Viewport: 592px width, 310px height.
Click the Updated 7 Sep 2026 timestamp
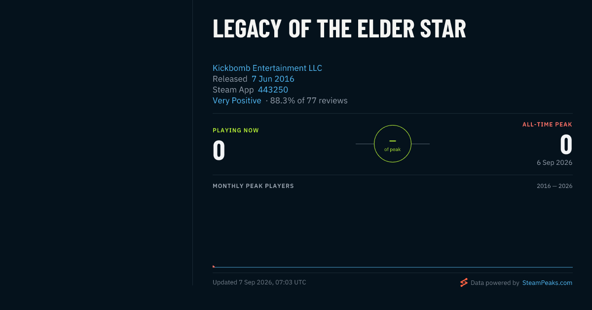[x=259, y=282]
